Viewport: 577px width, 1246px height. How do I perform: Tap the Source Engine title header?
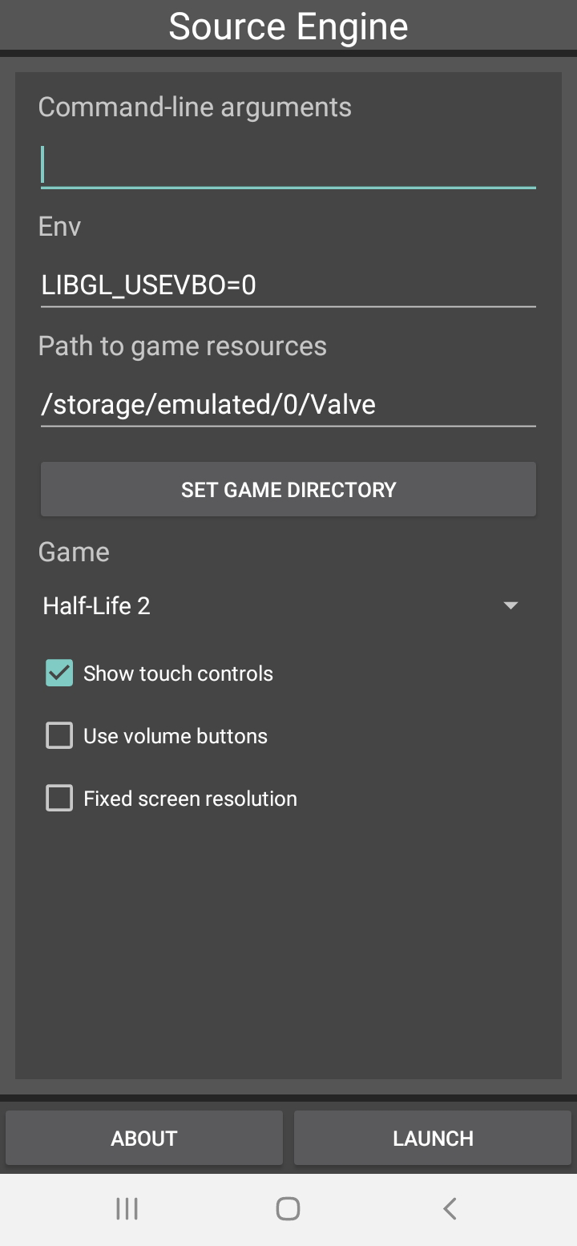click(x=288, y=26)
